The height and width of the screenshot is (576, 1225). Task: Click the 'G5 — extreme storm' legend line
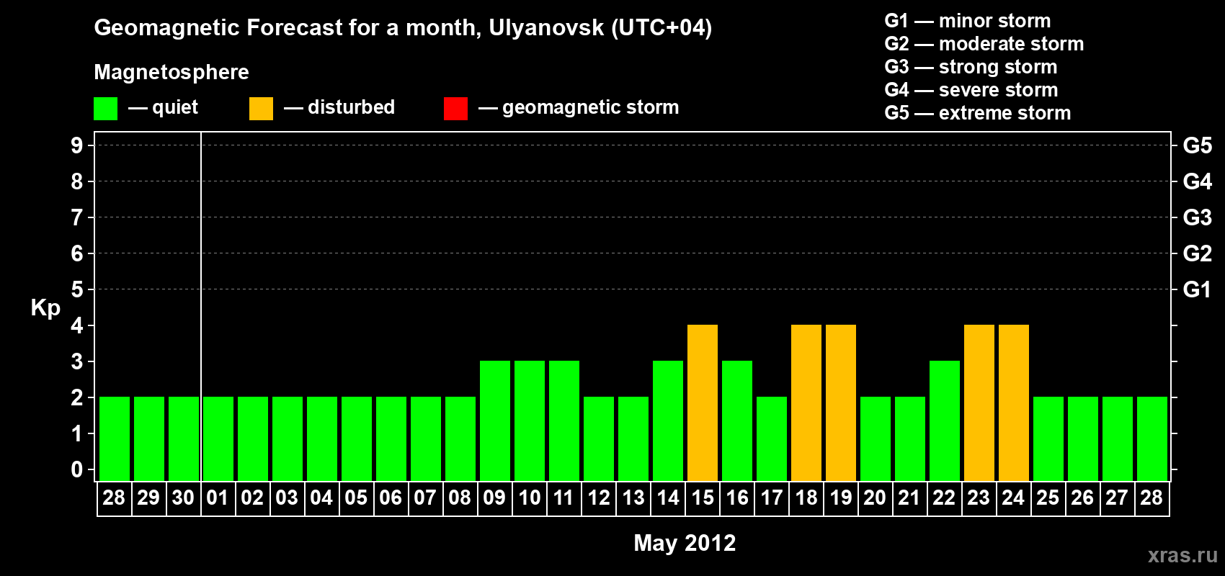pyautogui.click(x=978, y=113)
